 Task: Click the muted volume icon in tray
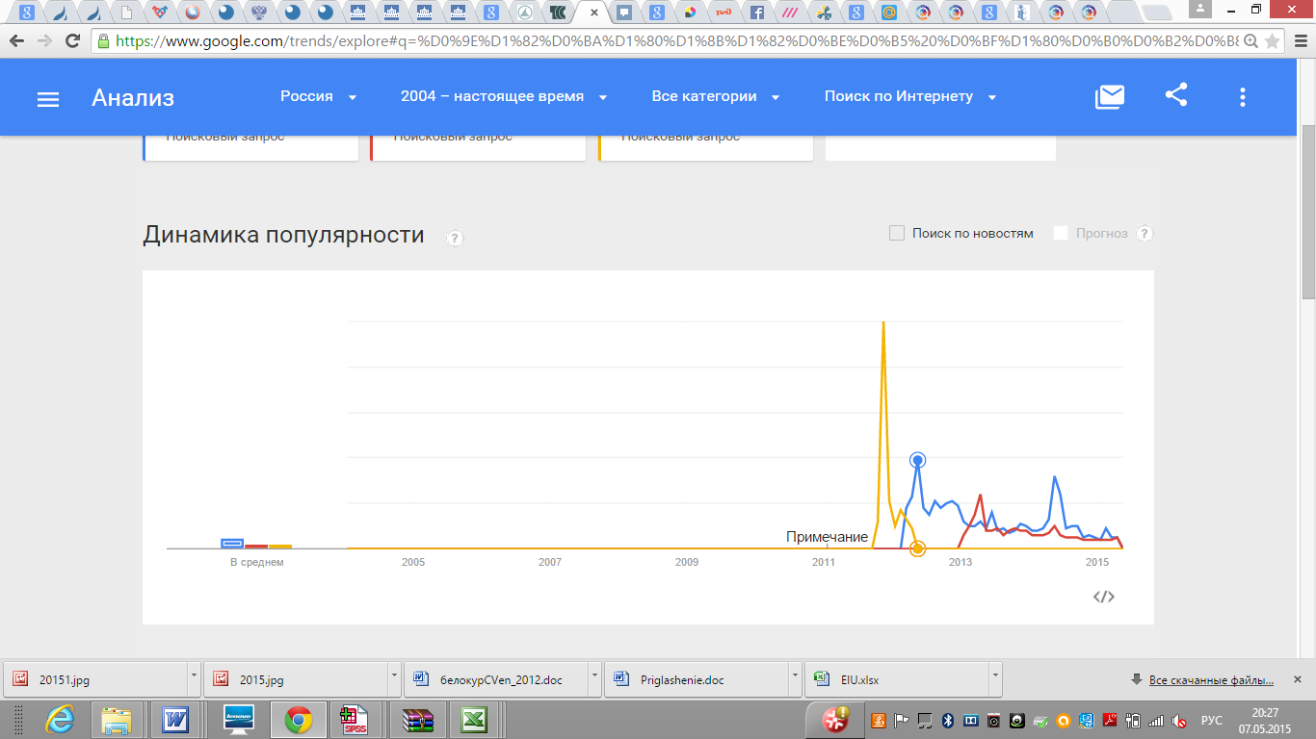1177,720
